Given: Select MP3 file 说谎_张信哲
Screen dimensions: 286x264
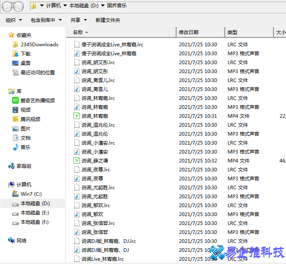Looking at the screenshot, I should [x=95, y=232].
